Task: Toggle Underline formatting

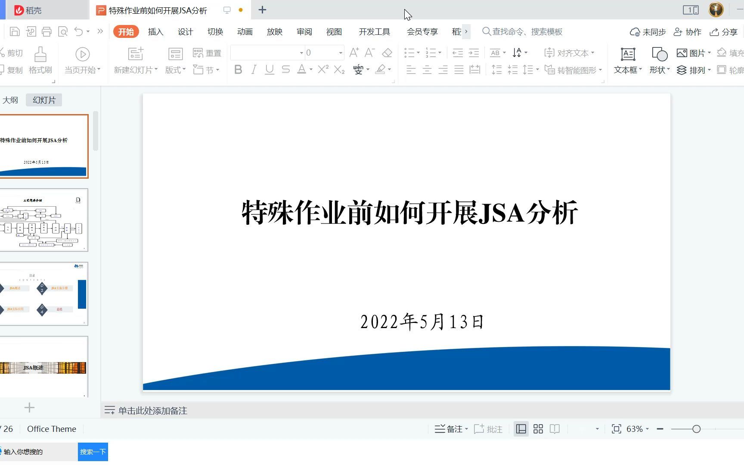Action: (270, 69)
